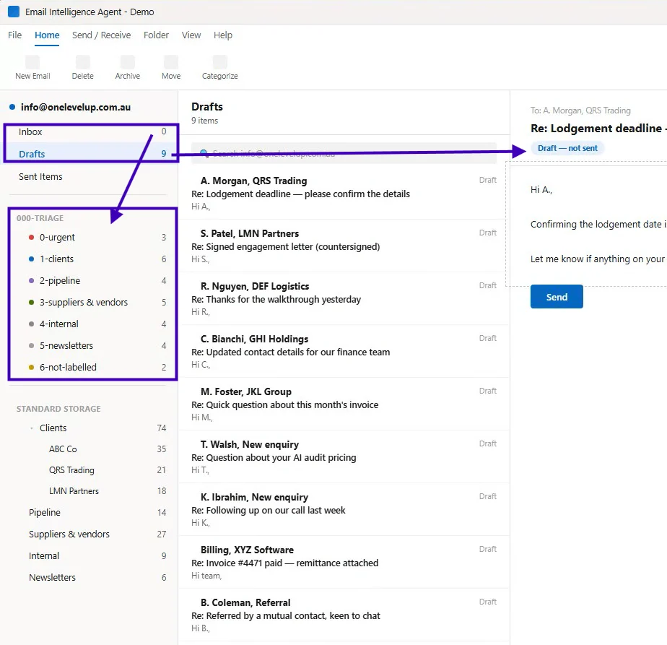Screen dimensions: 667x645
Task: Click the green dot beside 3-suppliers & vendors
Action: point(31,303)
